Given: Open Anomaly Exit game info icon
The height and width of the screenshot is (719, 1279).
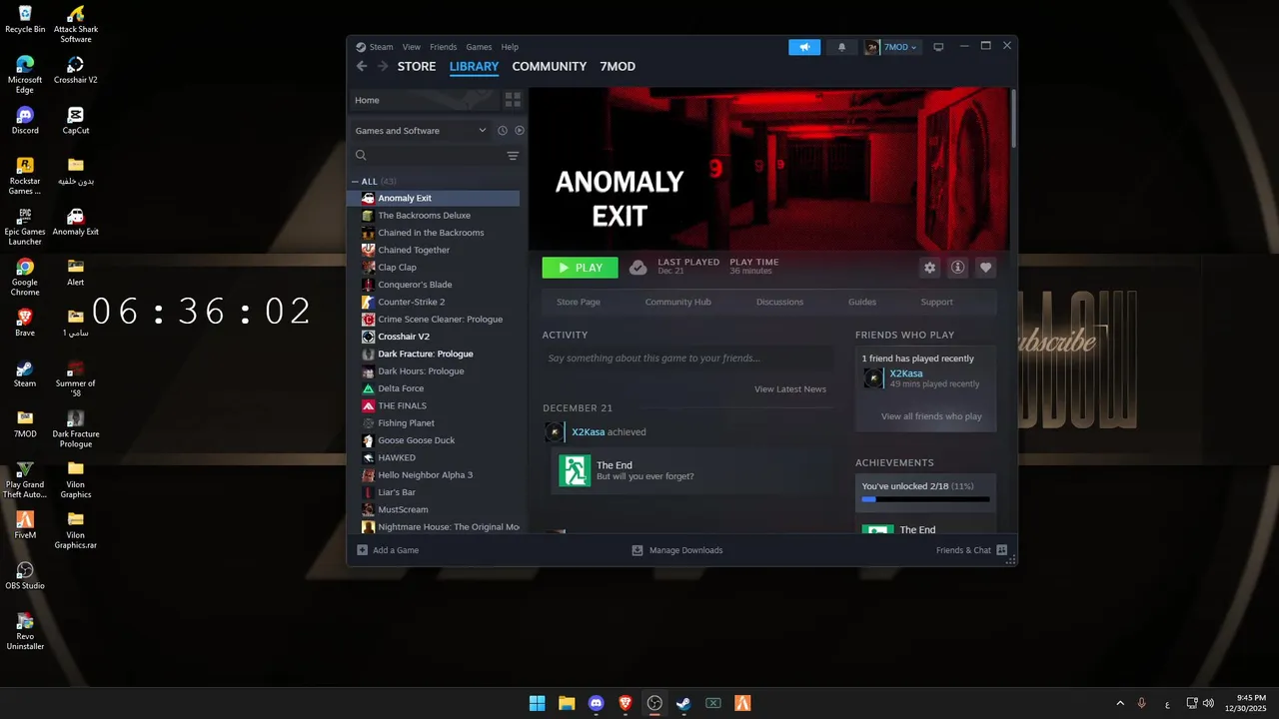Looking at the screenshot, I should pyautogui.click(x=957, y=268).
